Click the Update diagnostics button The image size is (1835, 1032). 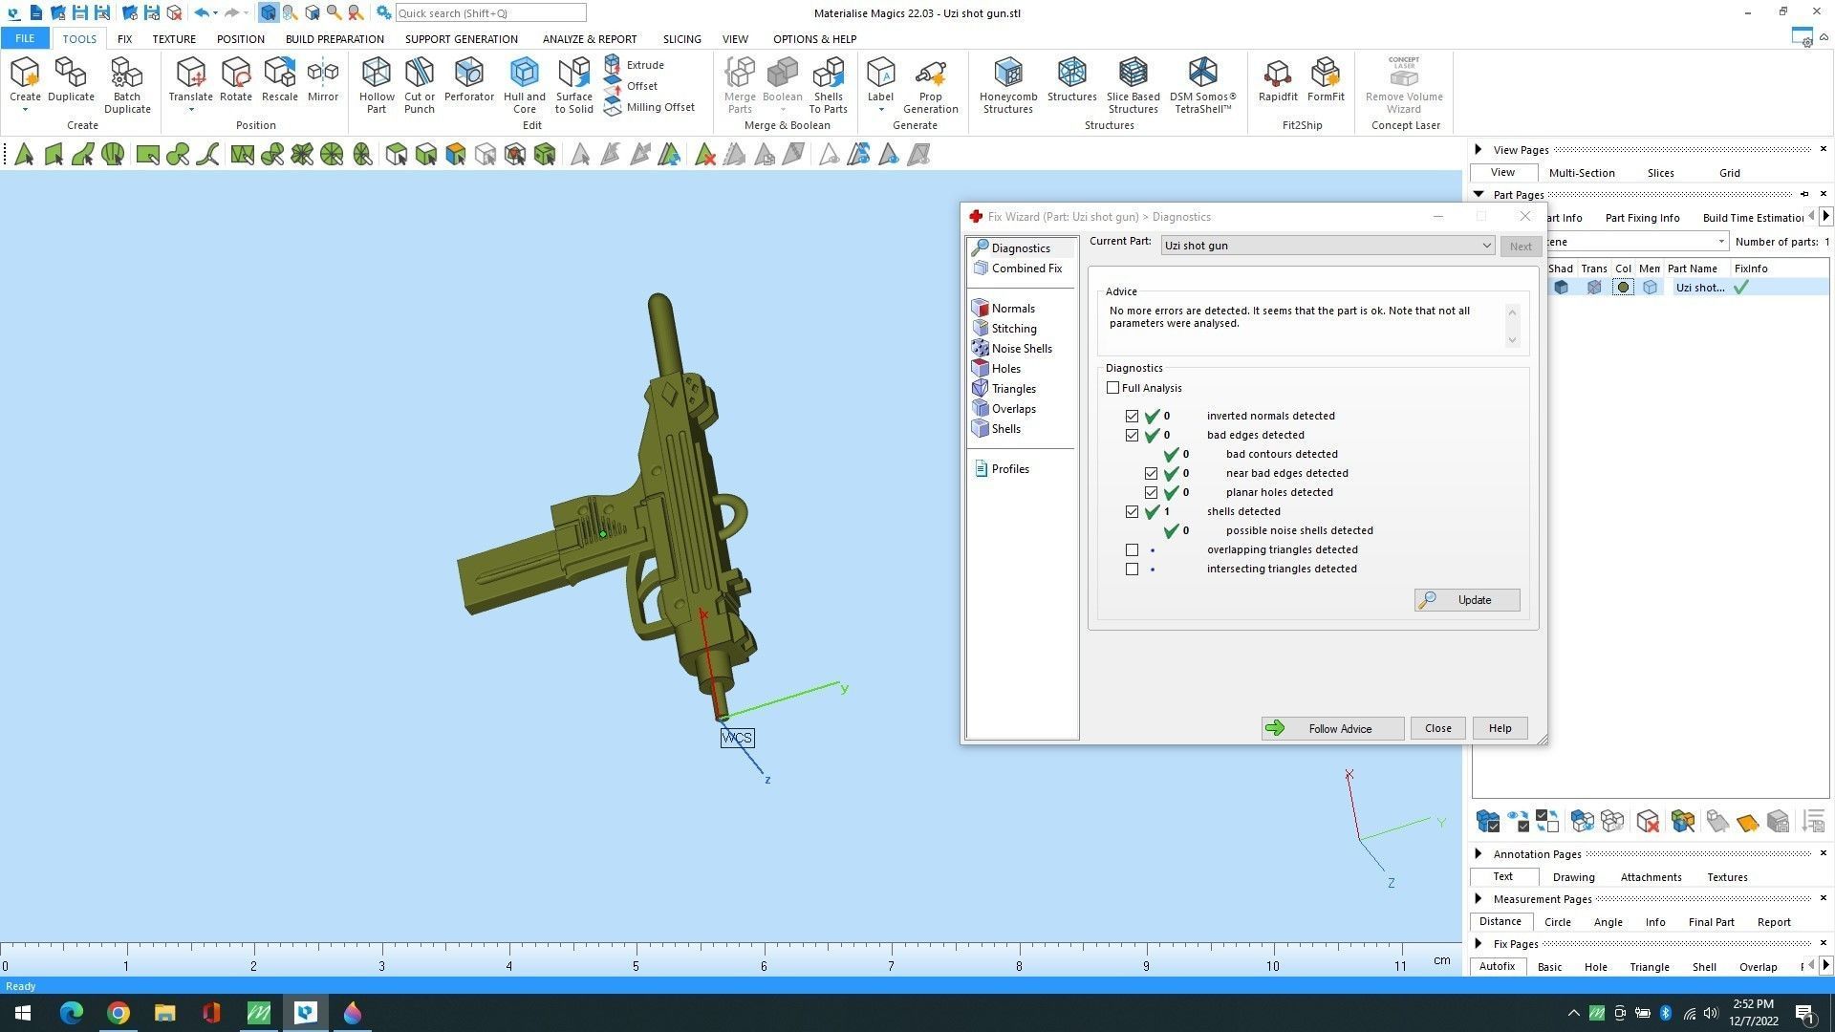click(x=1466, y=600)
